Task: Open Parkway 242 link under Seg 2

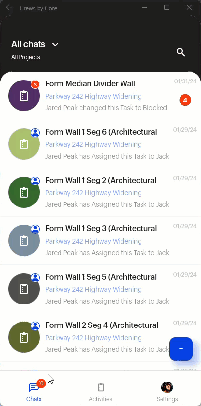Action: (94, 193)
